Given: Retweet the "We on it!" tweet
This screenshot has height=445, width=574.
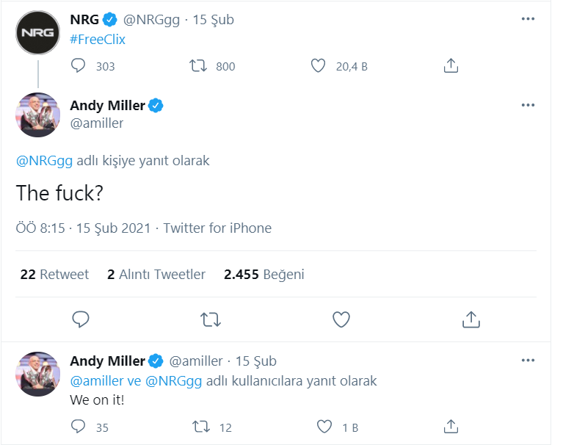Looking at the screenshot, I should pyautogui.click(x=198, y=427).
